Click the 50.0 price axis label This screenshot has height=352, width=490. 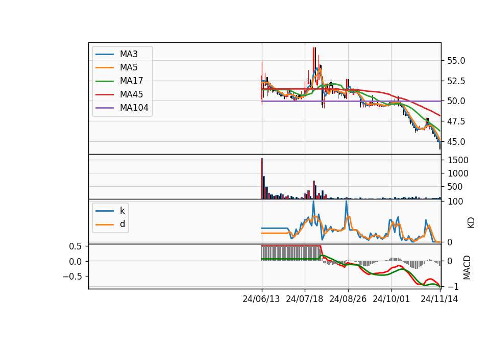pos(456,101)
